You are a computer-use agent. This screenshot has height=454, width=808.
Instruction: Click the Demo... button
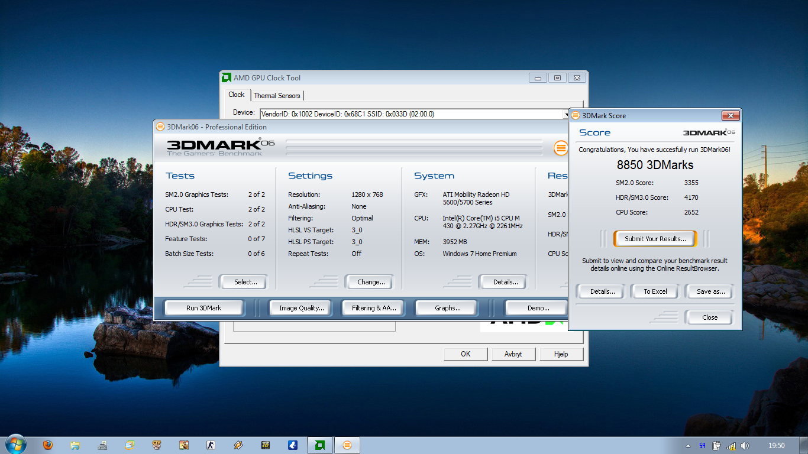(x=536, y=308)
